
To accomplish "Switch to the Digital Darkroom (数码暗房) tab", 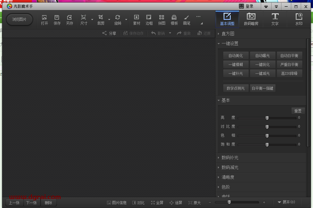I will [251, 19].
